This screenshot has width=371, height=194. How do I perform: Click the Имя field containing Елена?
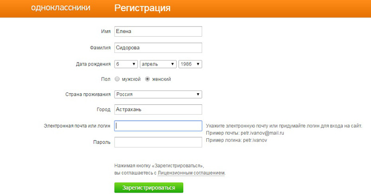click(x=158, y=32)
